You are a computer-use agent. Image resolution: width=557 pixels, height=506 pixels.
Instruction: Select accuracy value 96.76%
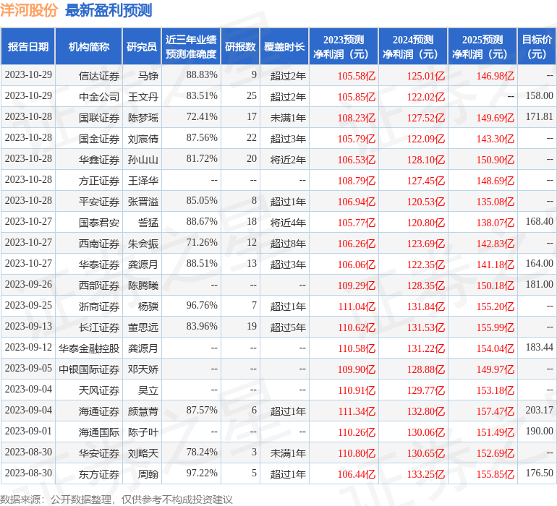(202, 305)
